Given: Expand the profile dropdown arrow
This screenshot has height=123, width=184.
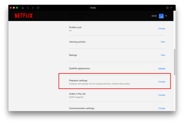Looking at the screenshot, I should tap(166, 16).
